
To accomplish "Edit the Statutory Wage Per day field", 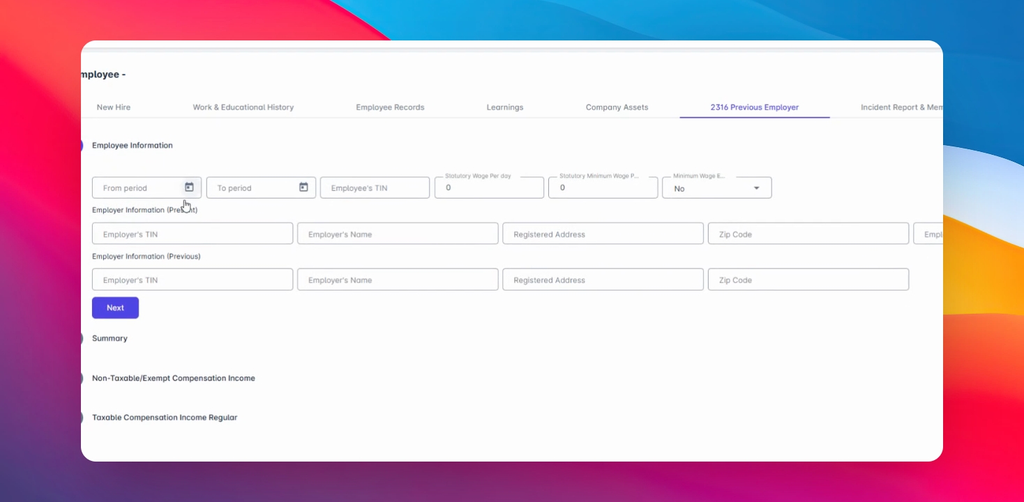I will click(489, 188).
